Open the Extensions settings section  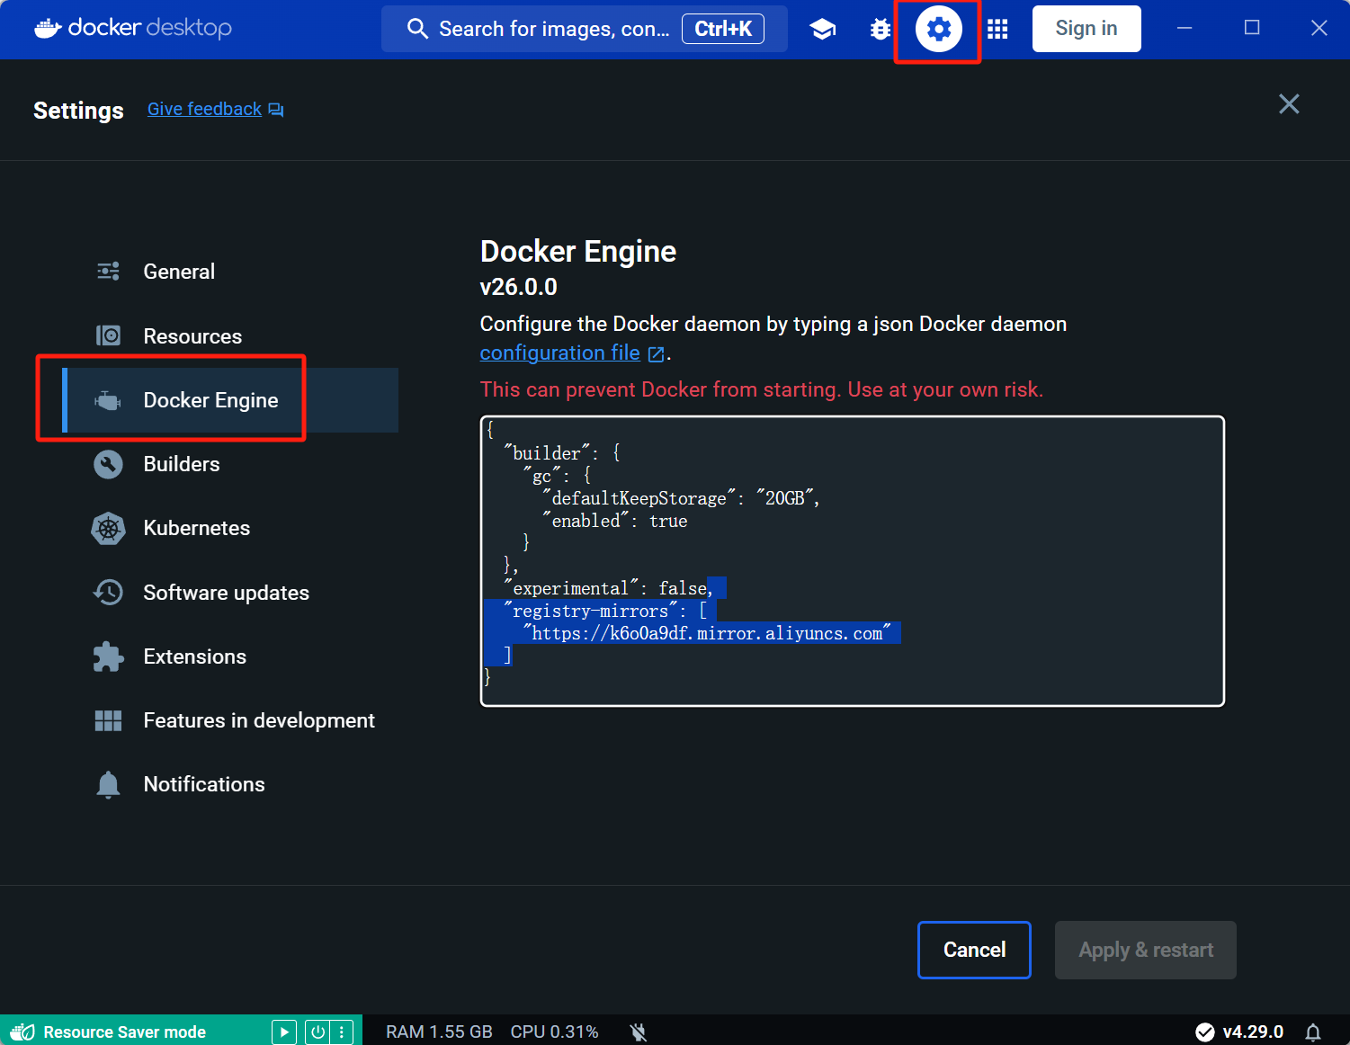(230, 656)
